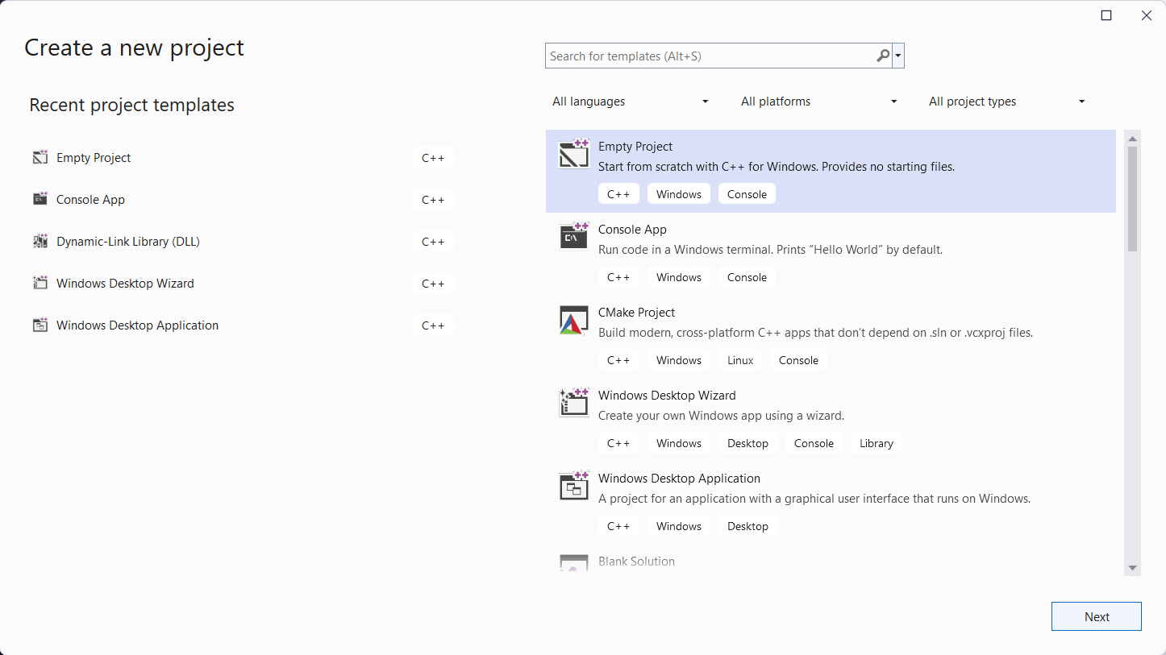Expand the All project types dropdown
Image resolution: width=1166 pixels, height=655 pixels.
(x=1006, y=102)
